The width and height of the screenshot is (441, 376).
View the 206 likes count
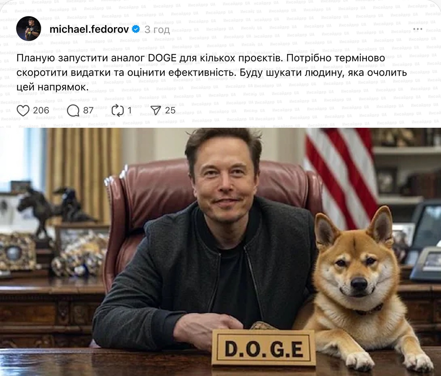click(x=41, y=110)
